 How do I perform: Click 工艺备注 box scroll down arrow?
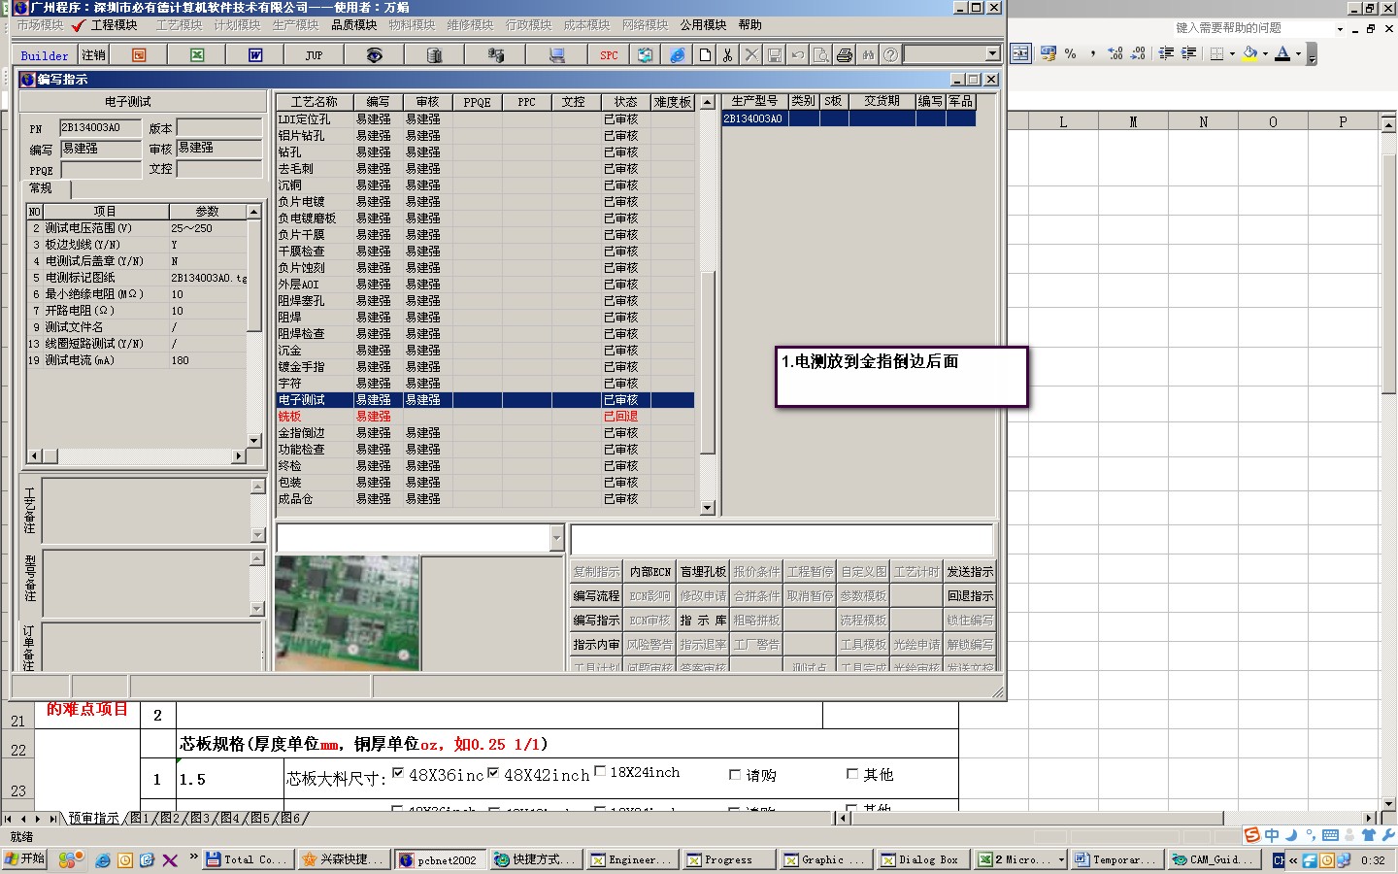[257, 535]
